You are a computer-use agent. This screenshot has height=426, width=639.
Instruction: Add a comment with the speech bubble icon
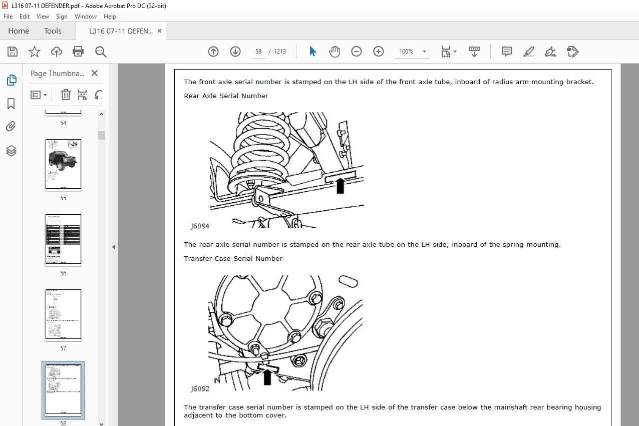(507, 52)
